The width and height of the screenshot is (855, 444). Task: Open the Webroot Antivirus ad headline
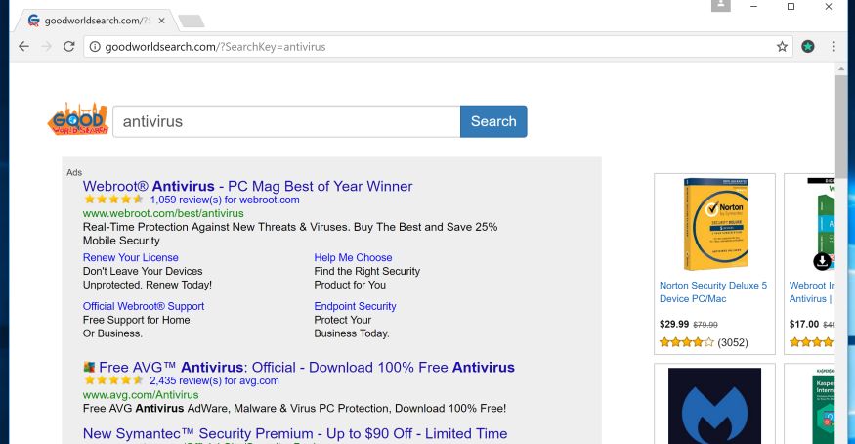pyautogui.click(x=247, y=186)
